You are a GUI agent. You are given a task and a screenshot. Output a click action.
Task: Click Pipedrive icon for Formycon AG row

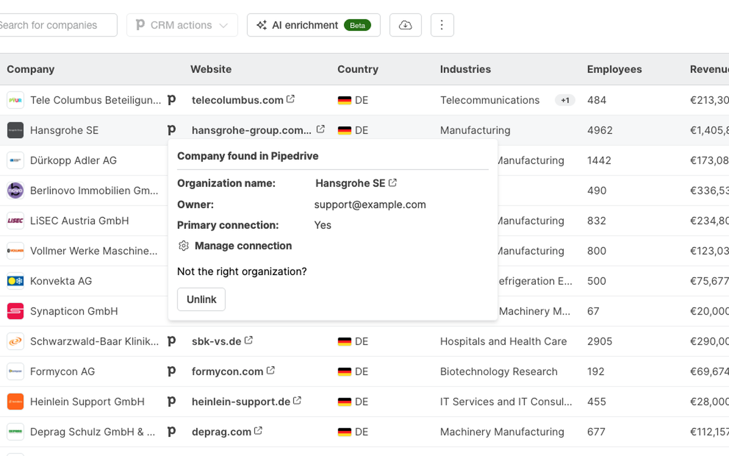click(x=171, y=371)
